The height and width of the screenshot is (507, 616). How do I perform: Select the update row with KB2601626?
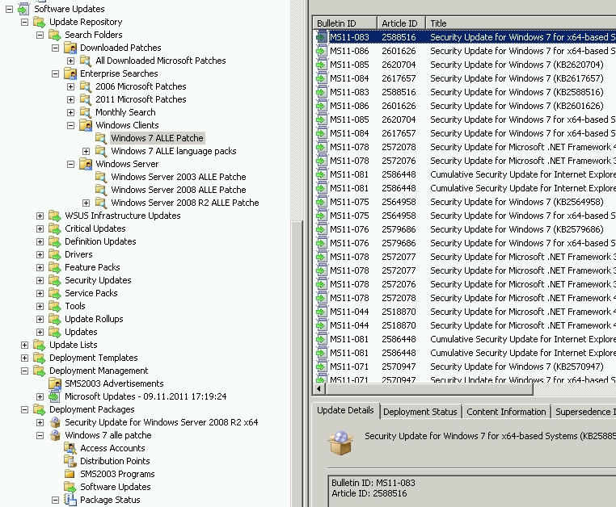464,106
